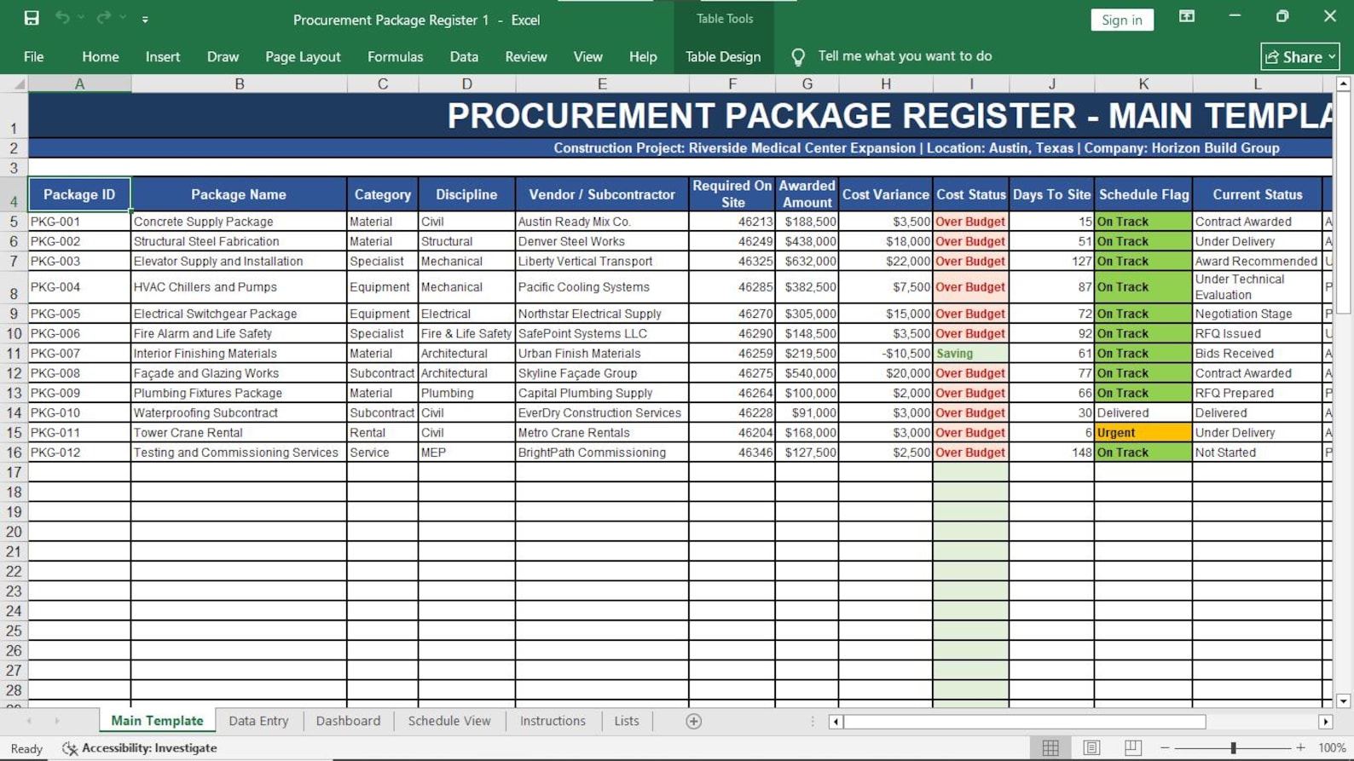
Task: Click the Main Template sheet tab
Action: [x=157, y=721]
